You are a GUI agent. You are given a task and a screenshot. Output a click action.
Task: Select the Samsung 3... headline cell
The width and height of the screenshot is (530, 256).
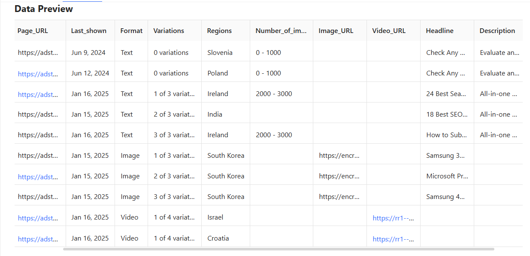click(x=444, y=155)
